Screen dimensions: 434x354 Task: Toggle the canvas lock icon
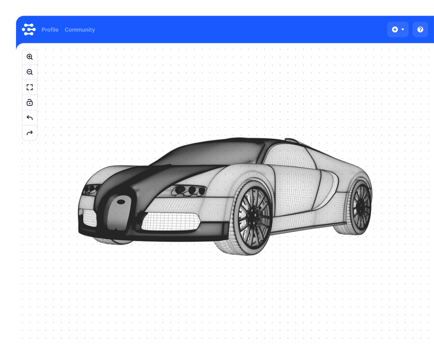coord(30,103)
